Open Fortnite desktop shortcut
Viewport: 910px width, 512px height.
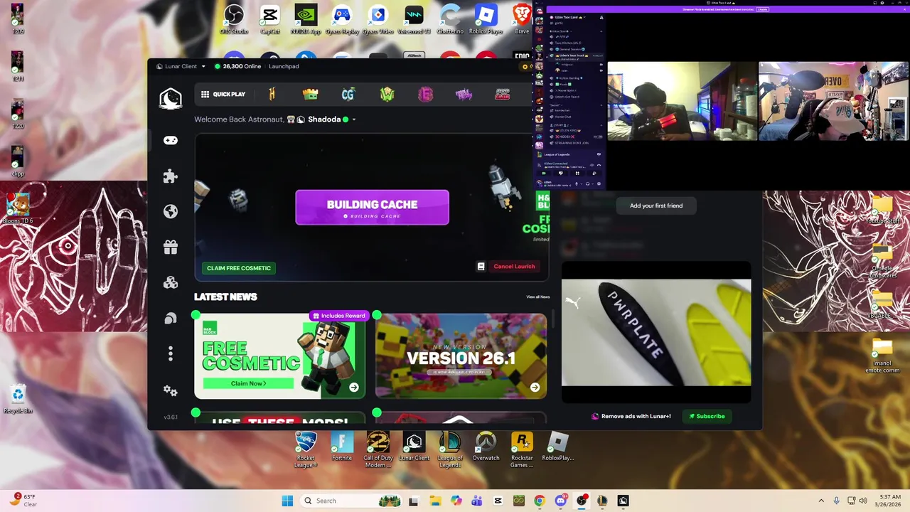[342, 447]
